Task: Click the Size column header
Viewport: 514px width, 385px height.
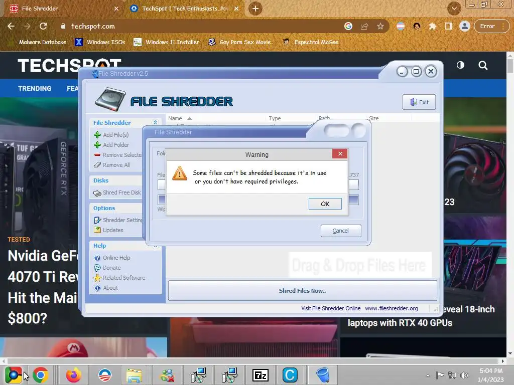Action: point(373,118)
